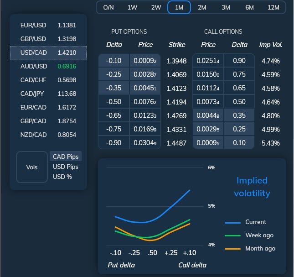Screen dimensions: 294x277
Task: Click put delta -0.50 cell
Action: tap(114, 102)
